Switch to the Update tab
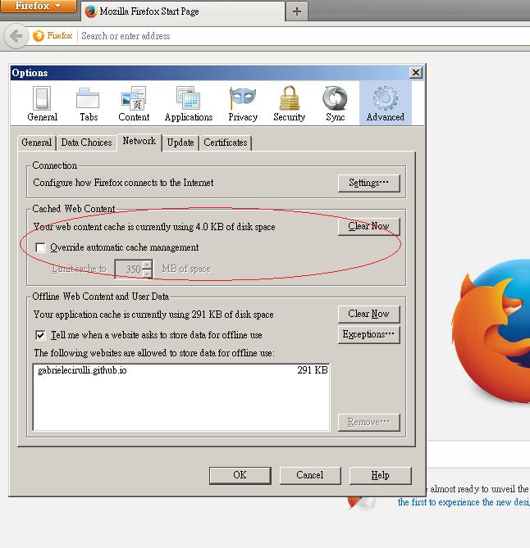This screenshot has width=530, height=548. click(x=180, y=143)
